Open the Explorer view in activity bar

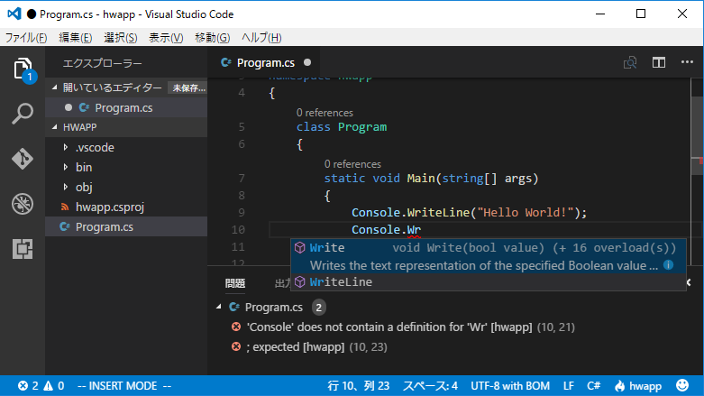(23, 69)
